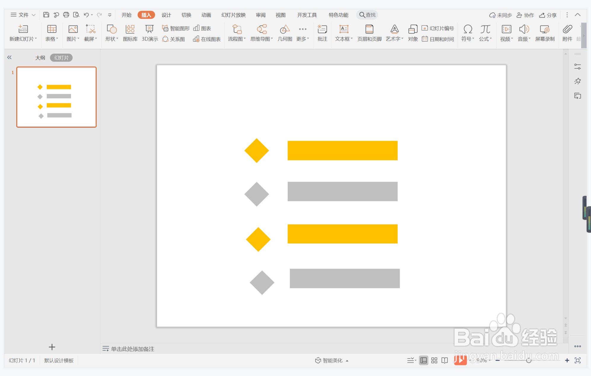Zoom out with the minus button
Viewport: 591px width, 376px height.
click(498, 360)
